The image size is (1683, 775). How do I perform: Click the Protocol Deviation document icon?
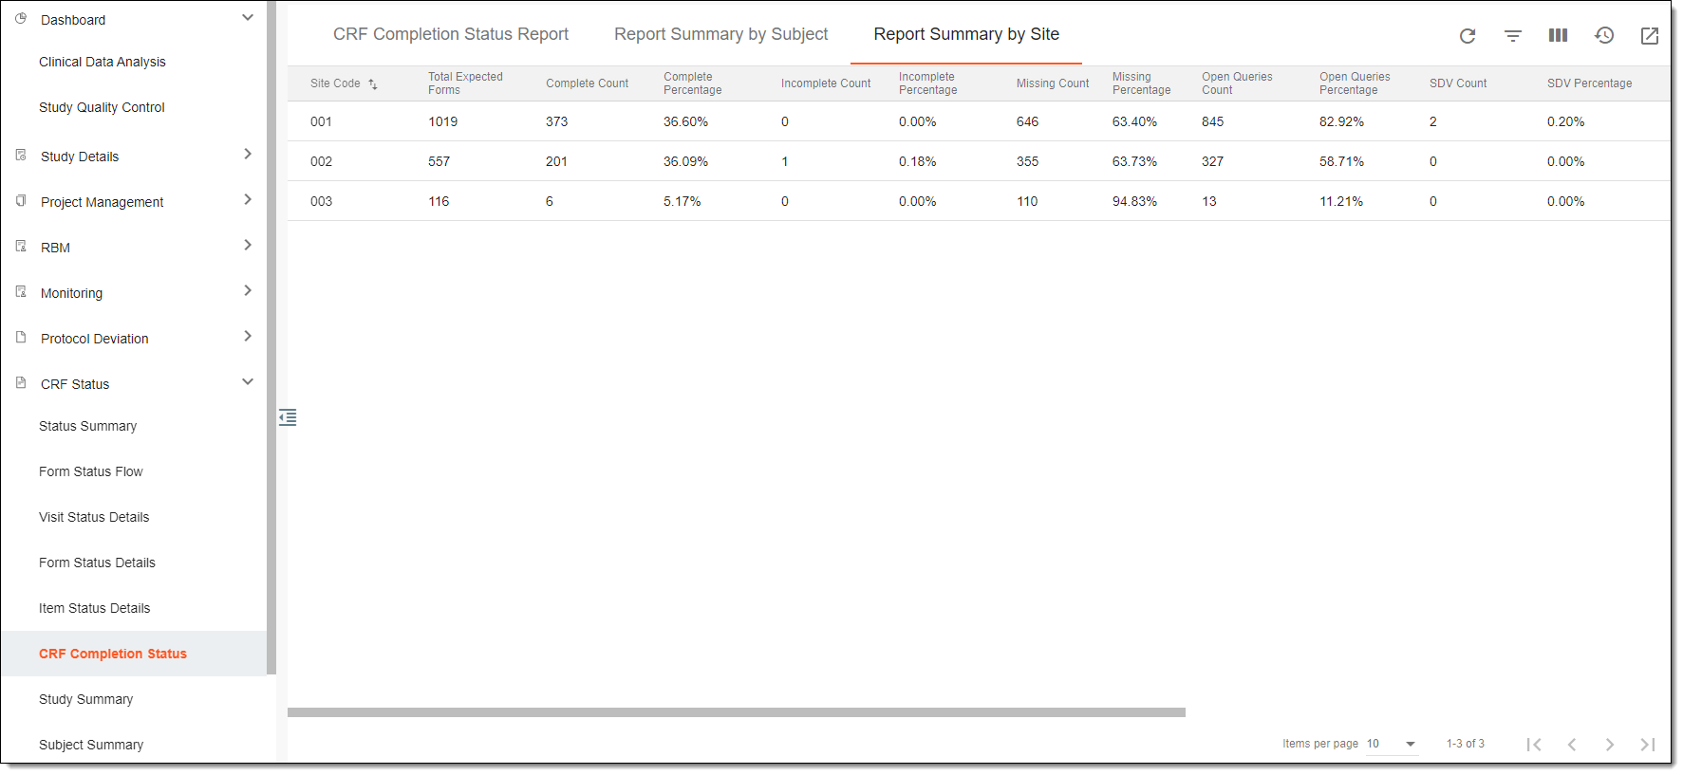21,337
